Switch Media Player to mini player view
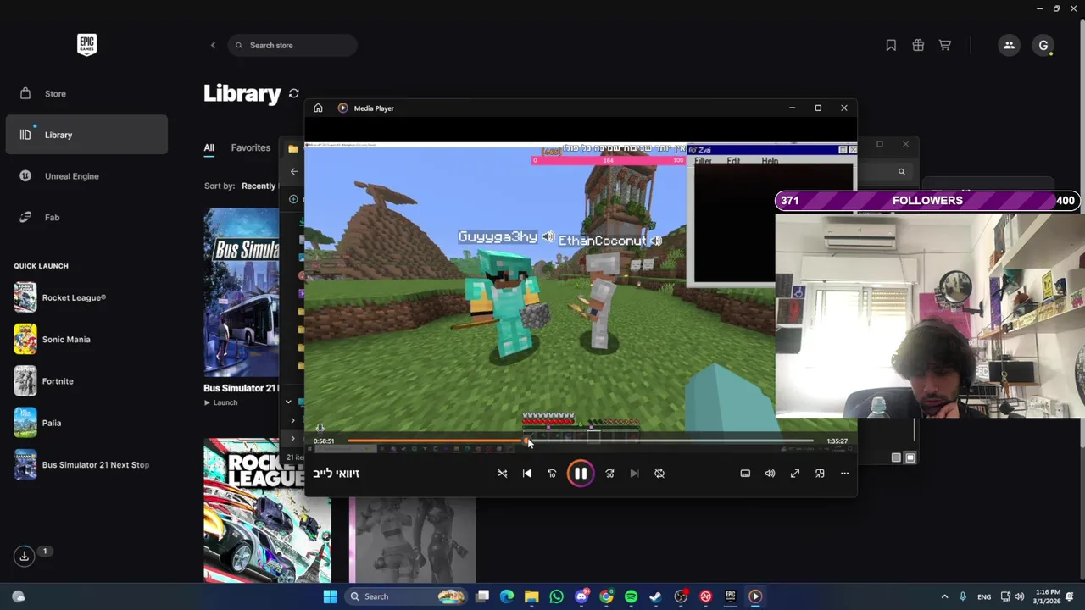Image resolution: width=1085 pixels, height=610 pixels. coord(820,474)
